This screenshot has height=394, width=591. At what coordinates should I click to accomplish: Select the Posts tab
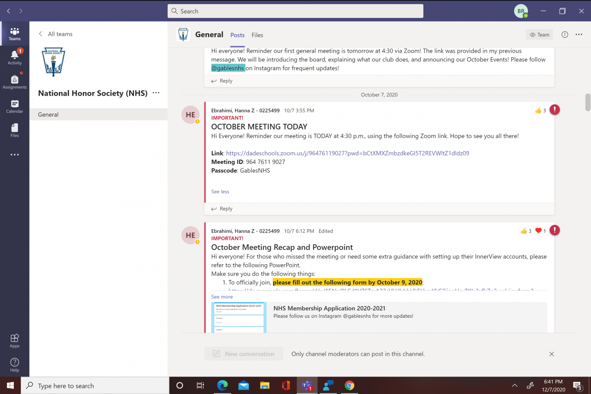pyautogui.click(x=237, y=35)
